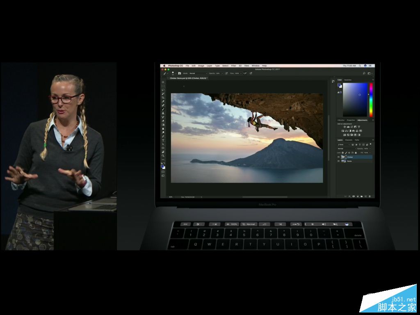
Task: Open the Flow dropdown arrow
Action: (x=241, y=73)
